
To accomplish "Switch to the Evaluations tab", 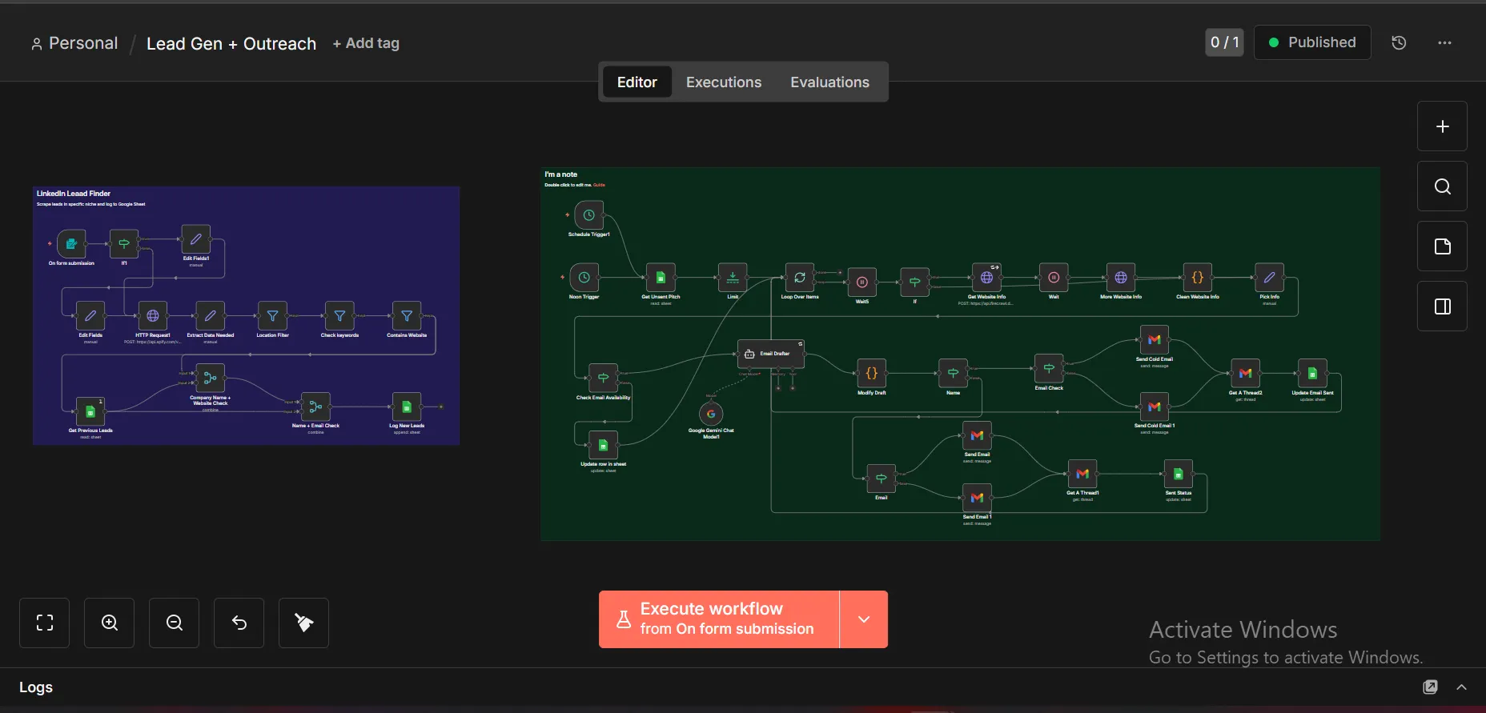I will (829, 82).
